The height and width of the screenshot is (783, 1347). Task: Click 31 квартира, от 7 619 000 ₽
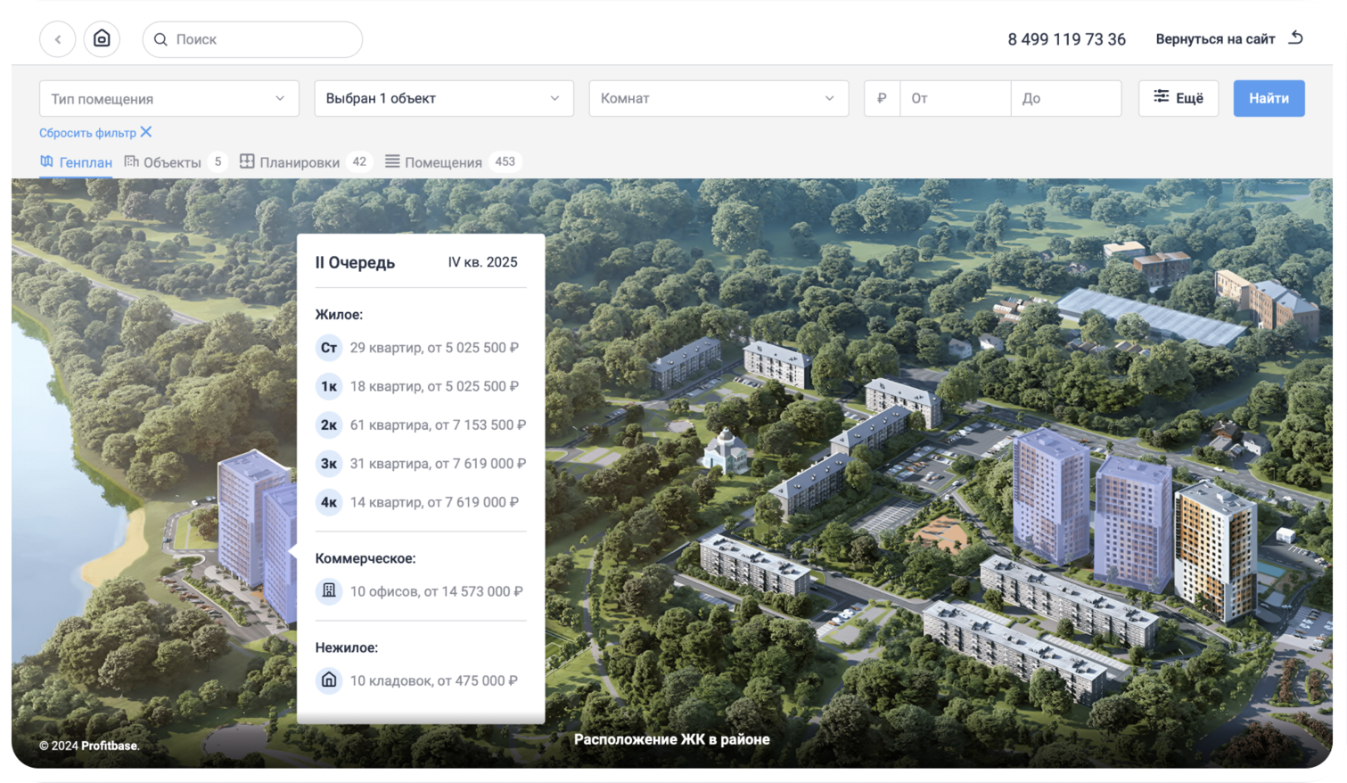pos(438,464)
